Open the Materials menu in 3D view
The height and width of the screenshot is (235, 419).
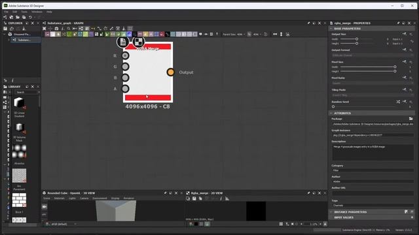[60, 198]
